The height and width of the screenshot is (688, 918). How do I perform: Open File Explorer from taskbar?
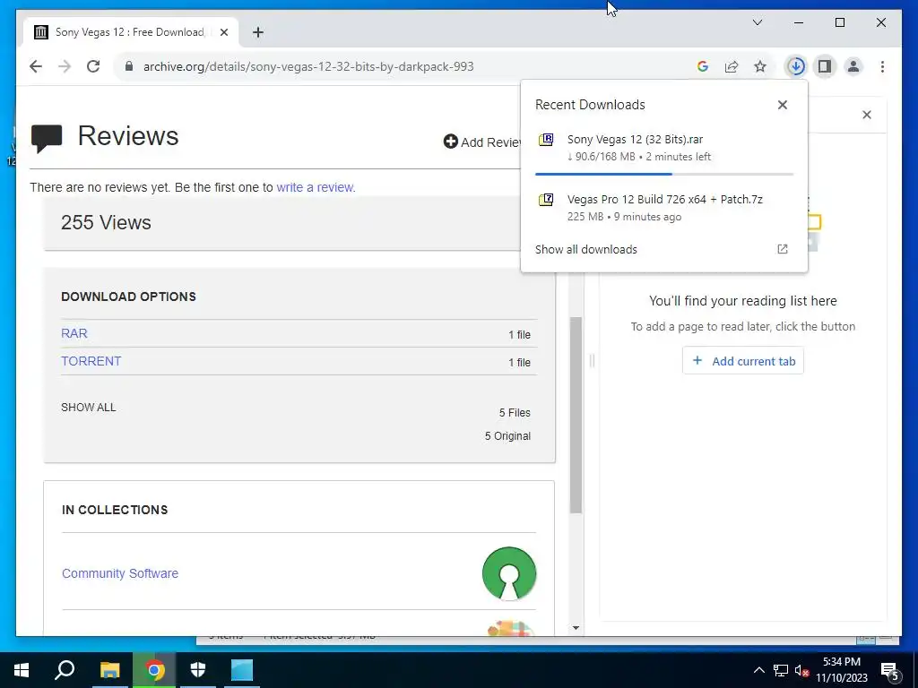(x=109, y=670)
